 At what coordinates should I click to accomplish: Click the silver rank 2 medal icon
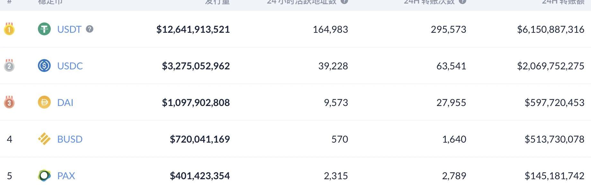[9, 66]
